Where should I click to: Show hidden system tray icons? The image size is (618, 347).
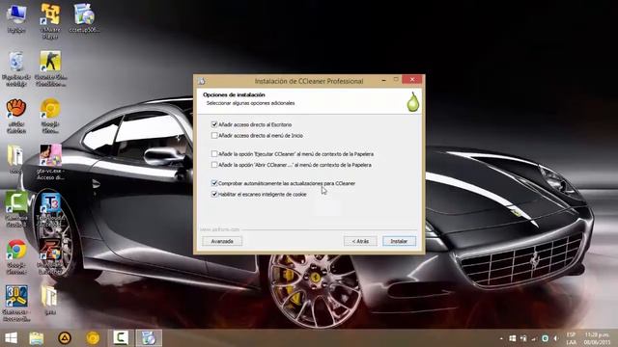pos(501,338)
